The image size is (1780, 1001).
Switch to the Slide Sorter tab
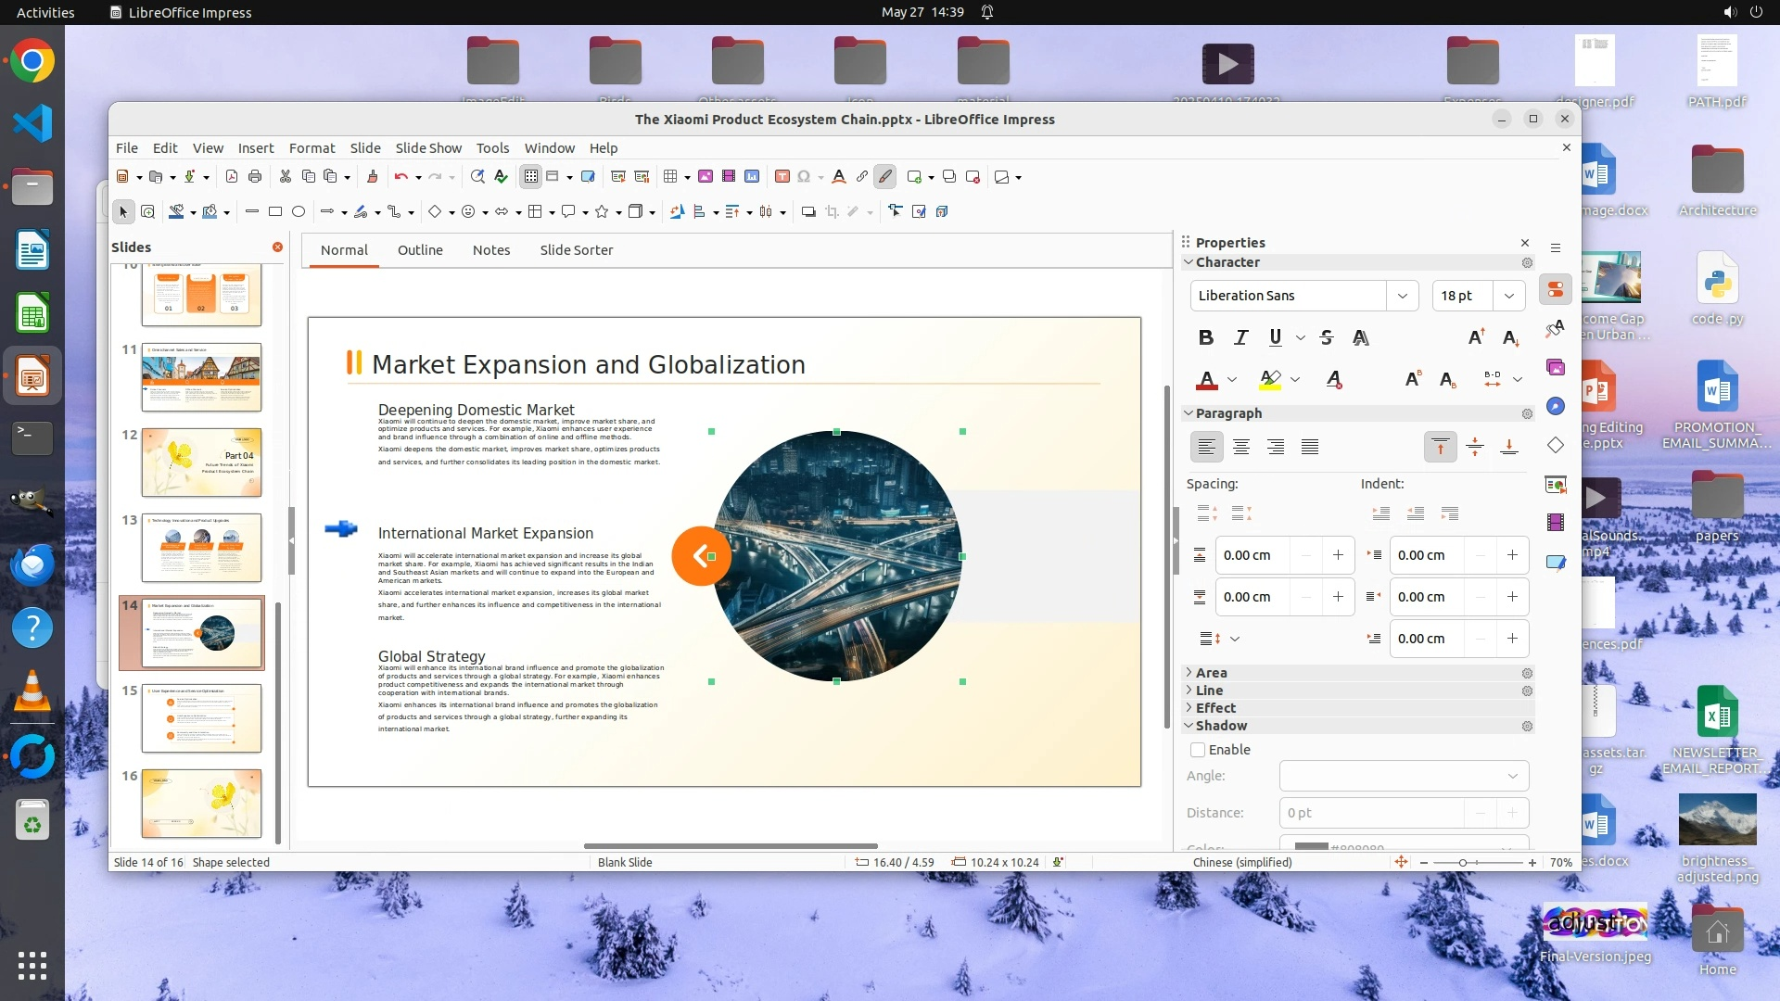576,250
